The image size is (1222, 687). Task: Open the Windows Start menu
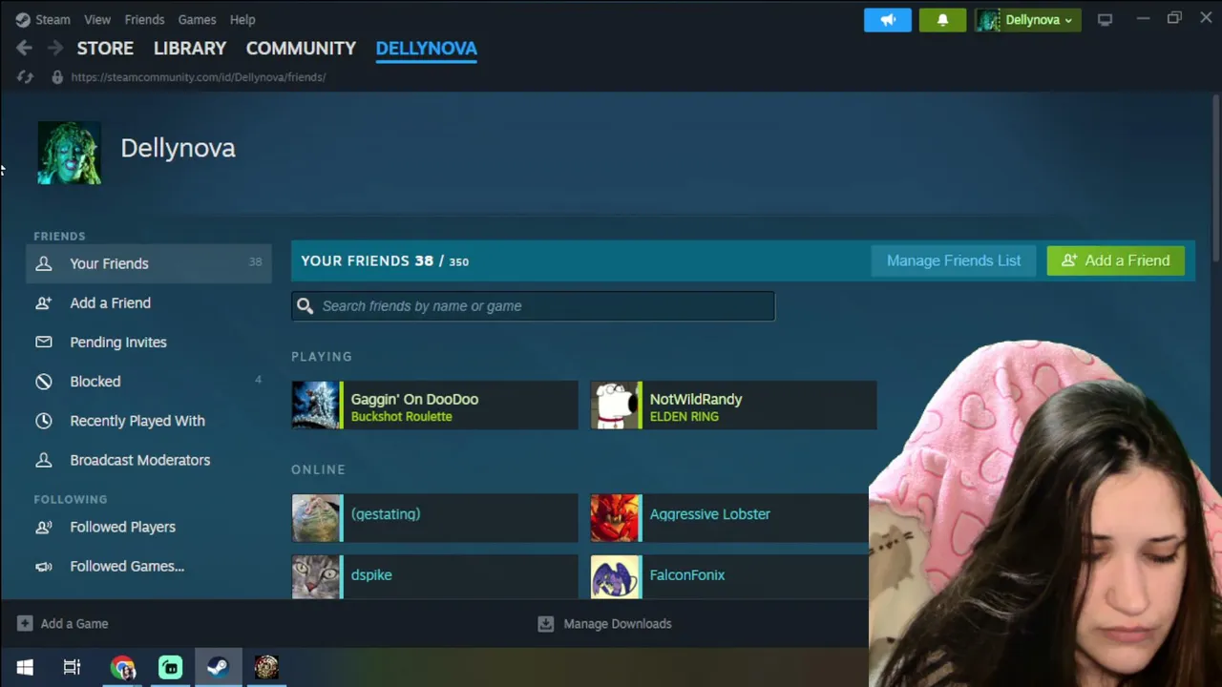pos(25,667)
